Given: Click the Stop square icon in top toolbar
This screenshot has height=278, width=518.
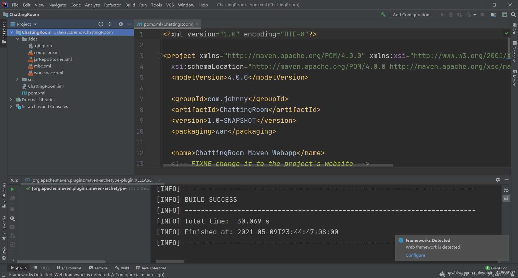Looking at the screenshot, I should (482, 15).
